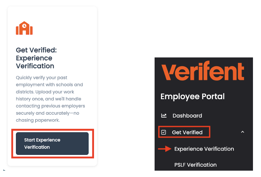Click the card description paragraph text
261x177 pixels.
(50, 99)
